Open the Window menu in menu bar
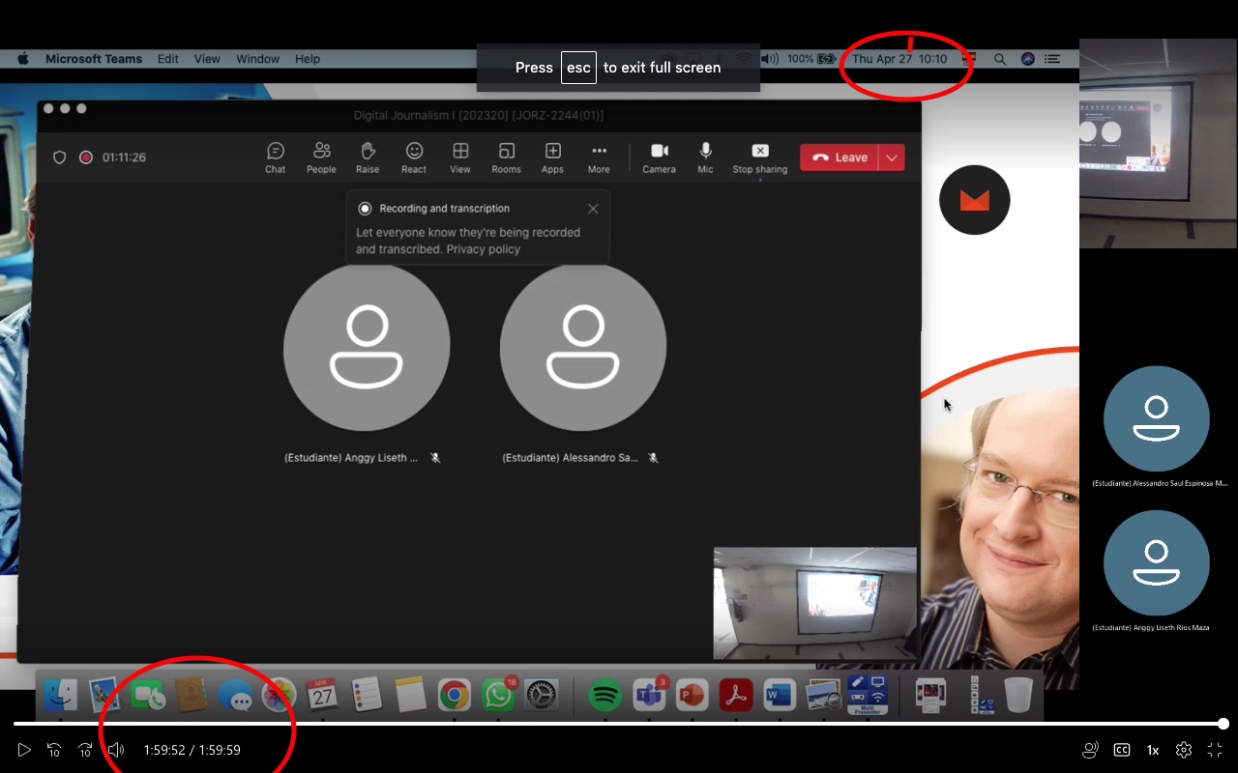 258,59
